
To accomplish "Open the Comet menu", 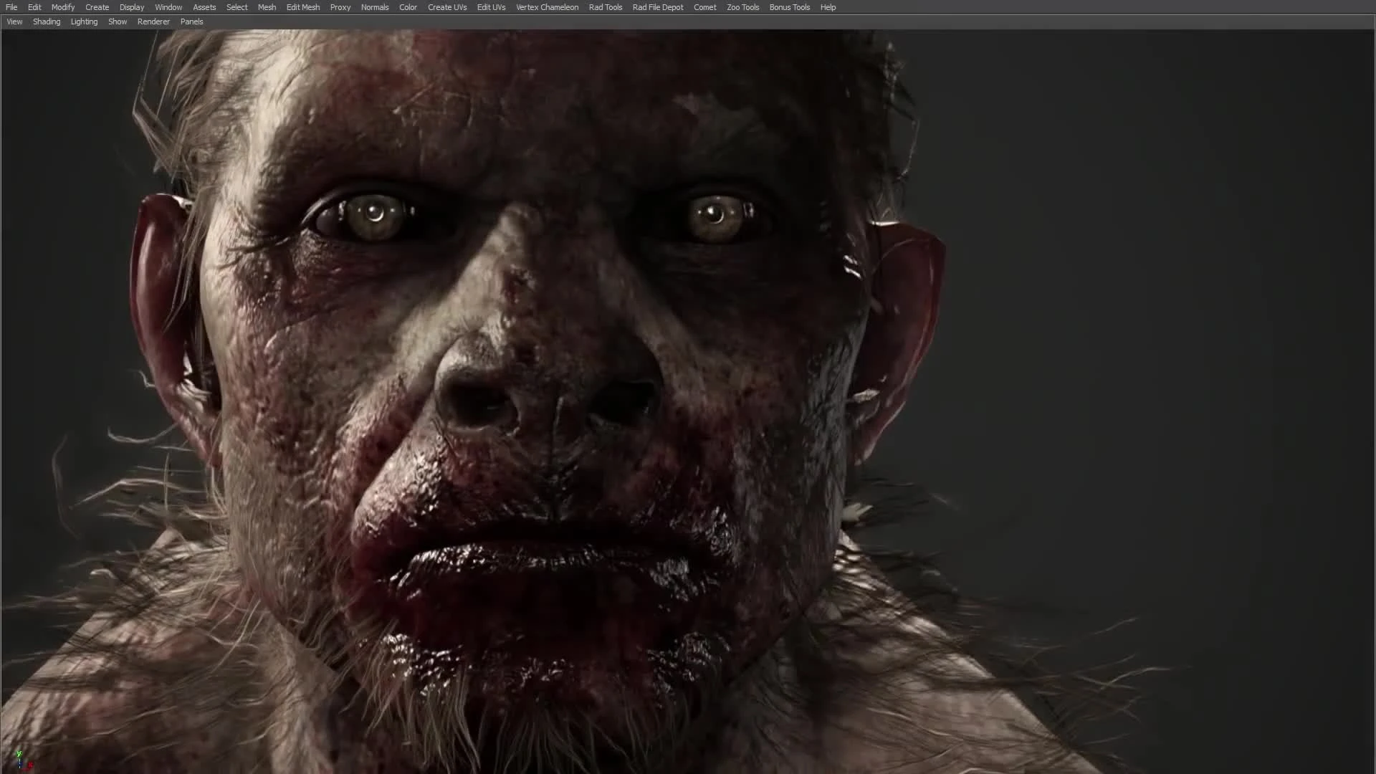I will tap(704, 7).
